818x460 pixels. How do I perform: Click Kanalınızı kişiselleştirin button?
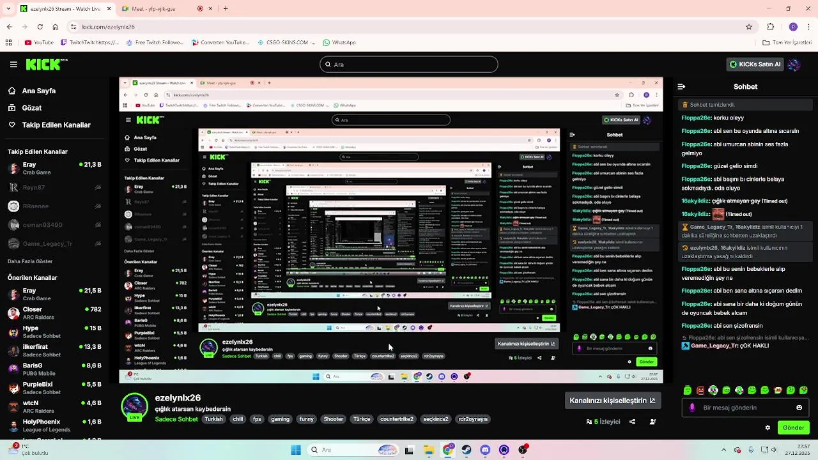pos(612,401)
